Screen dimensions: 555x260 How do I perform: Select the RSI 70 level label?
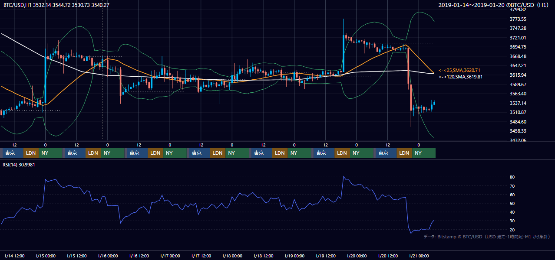(x=512, y=186)
